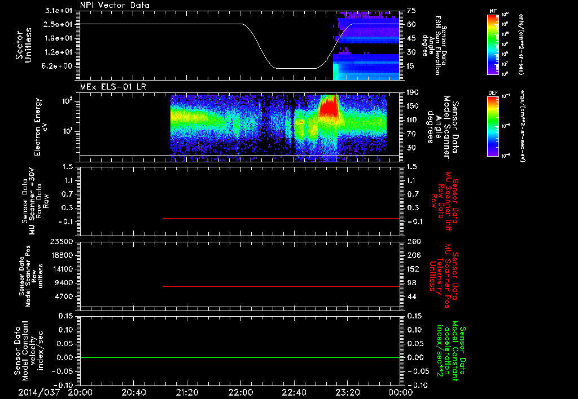This screenshot has width=578, height=399.
Task: Click the 'NF' label above color bar
Action: pos(493,11)
